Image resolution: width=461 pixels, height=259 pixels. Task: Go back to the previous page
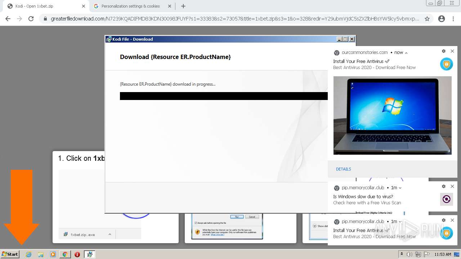pyautogui.click(x=8, y=19)
